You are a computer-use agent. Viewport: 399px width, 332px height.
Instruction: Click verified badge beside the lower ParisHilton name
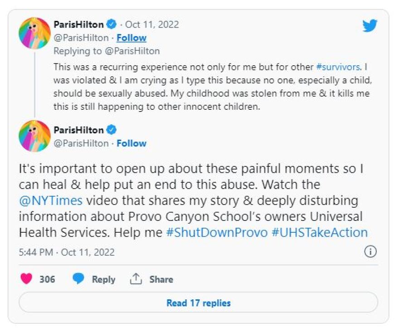click(x=112, y=130)
